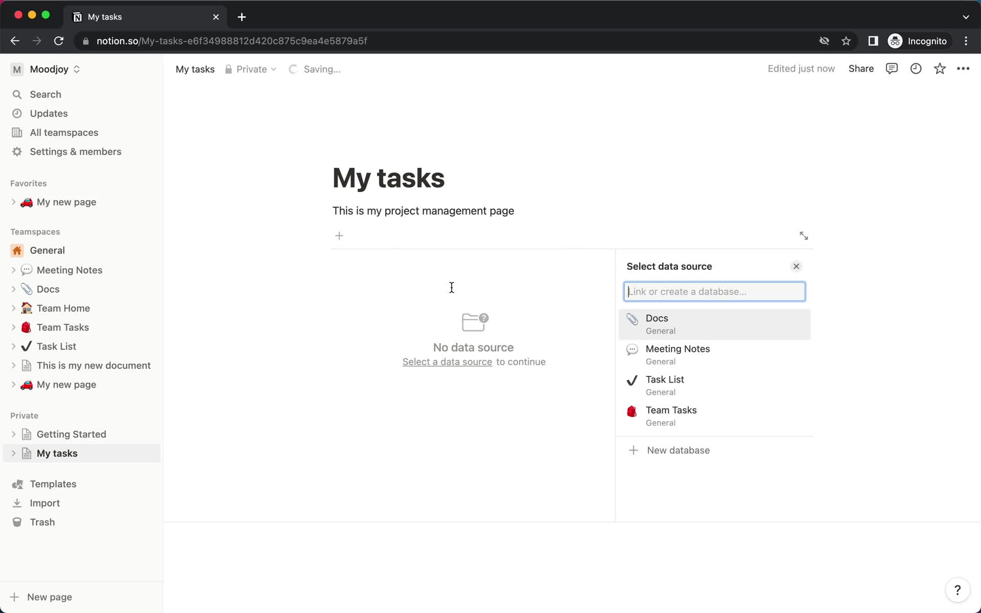Expand the My new page tree item
The width and height of the screenshot is (981, 613).
tap(14, 202)
